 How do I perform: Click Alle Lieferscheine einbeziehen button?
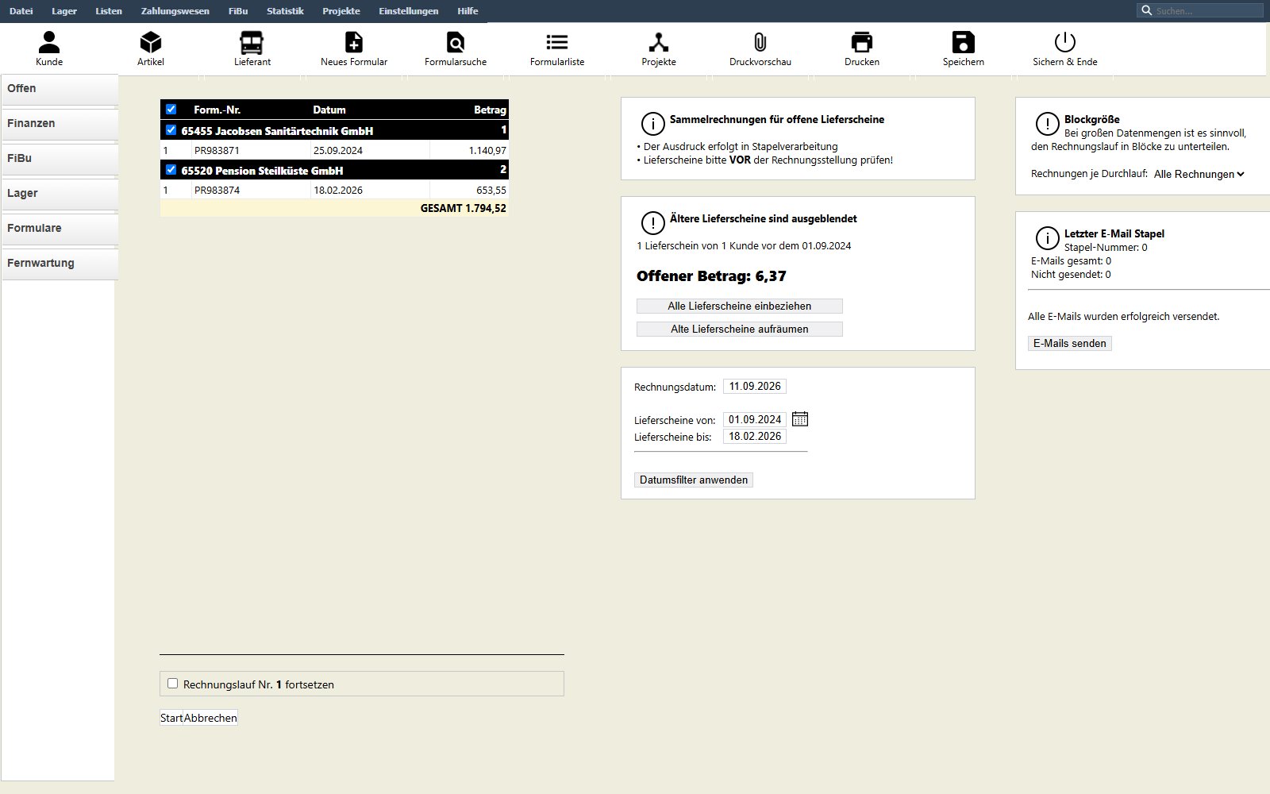click(740, 306)
